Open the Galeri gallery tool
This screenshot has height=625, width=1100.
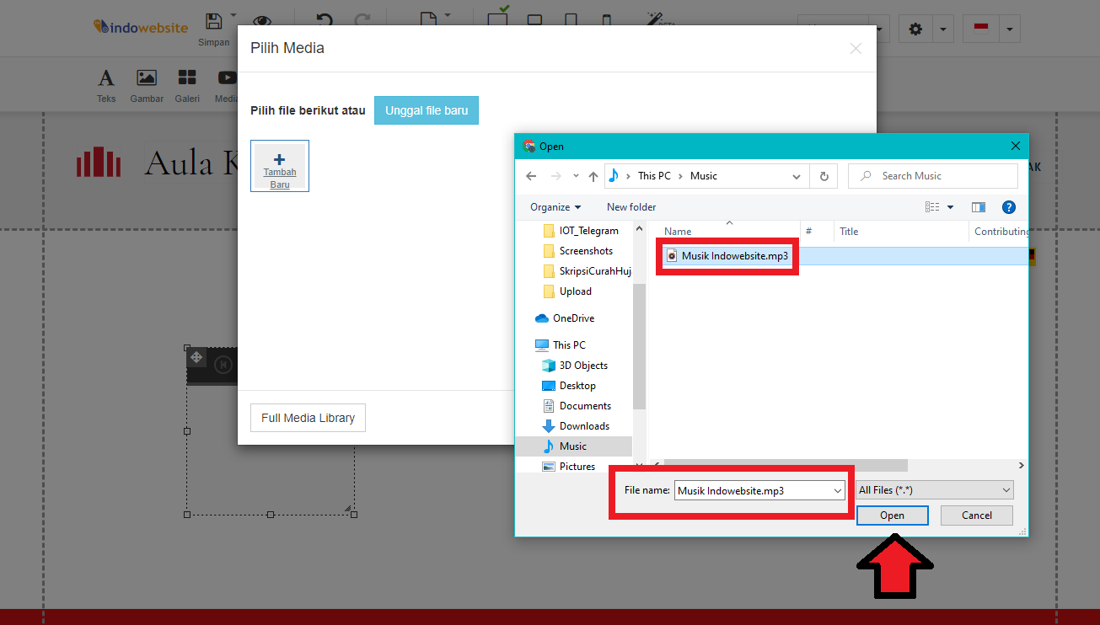tap(187, 85)
